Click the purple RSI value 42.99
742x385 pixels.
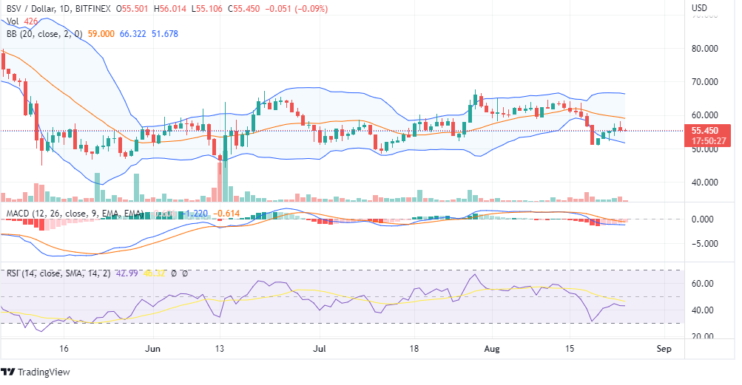121,273
